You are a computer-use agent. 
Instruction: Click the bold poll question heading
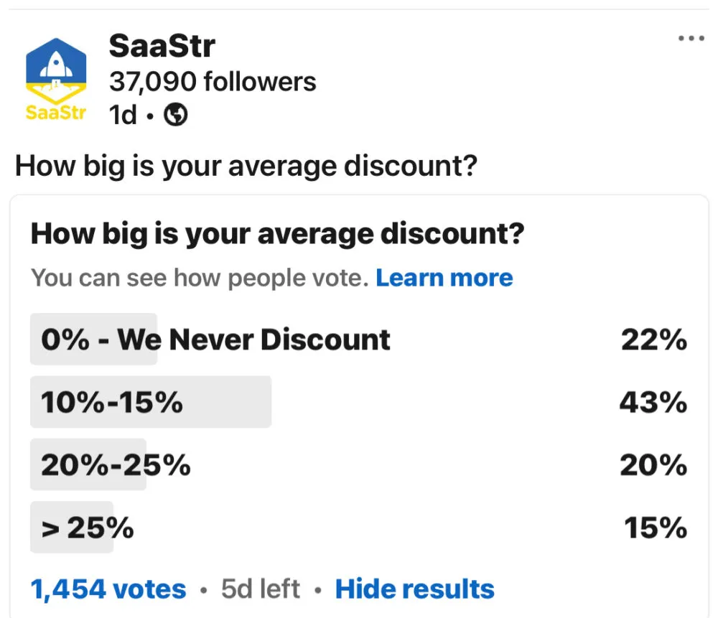click(277, 234)
